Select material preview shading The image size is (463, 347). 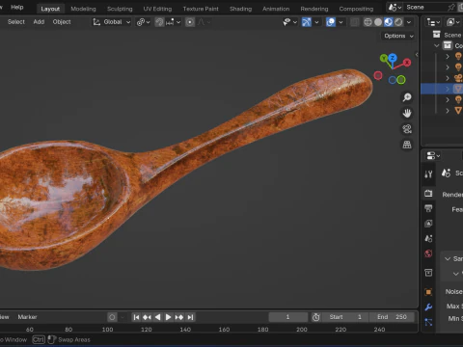tap(389, 22)
